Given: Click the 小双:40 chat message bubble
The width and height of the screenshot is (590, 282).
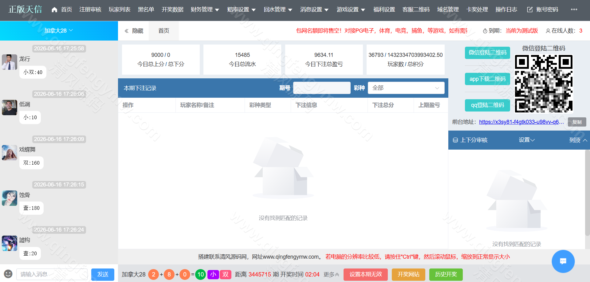Looking at the screenshot, I should click(33, 72).
